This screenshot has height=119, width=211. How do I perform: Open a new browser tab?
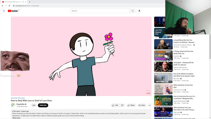pos(30,2)
